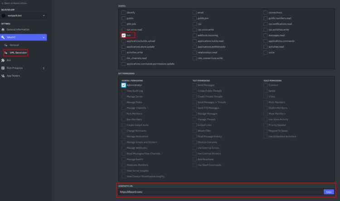This screenshot has height=201, width=340.
Task: Enable Read Message History permission
Action: click(x=194, y=136)
